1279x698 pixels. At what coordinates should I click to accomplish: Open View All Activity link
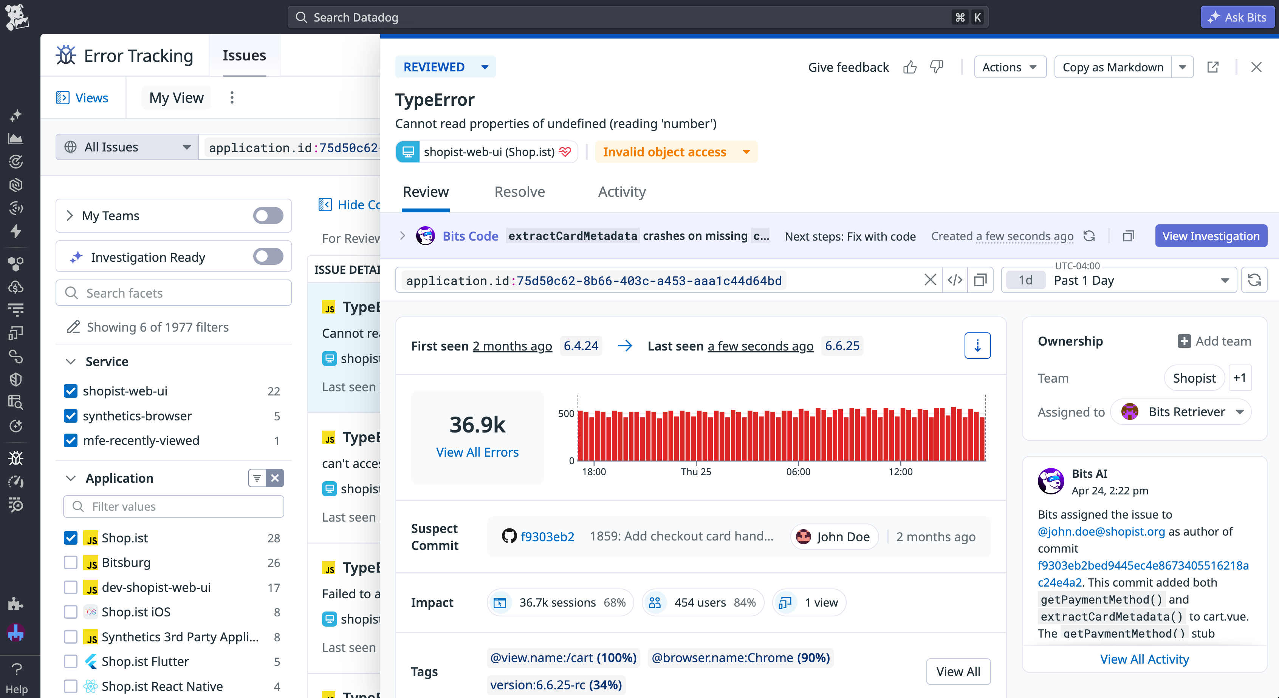point(1144,659)
